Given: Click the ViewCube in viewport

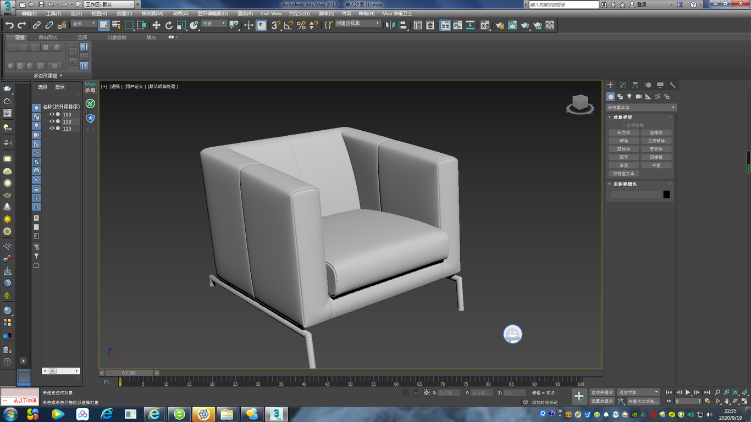Looking at the screenshot, I should point(580,103).
